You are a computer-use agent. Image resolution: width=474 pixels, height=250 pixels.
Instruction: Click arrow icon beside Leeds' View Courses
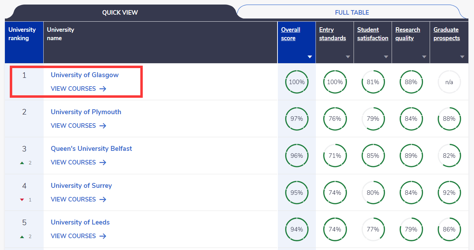click(103, 236)
